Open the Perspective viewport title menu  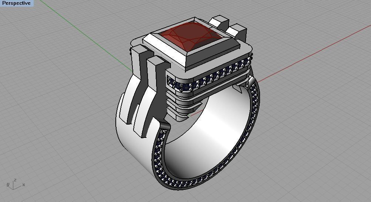(x=17, y=3)
